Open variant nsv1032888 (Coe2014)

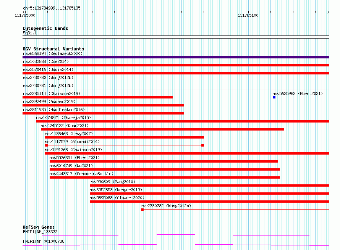tap(46, 61)
